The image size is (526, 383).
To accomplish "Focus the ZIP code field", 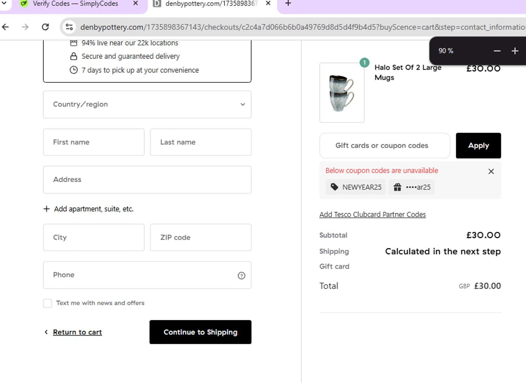I will [201, 237].
